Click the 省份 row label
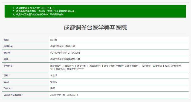The width and height of the screenshot is (191, 102). [6, 40]
